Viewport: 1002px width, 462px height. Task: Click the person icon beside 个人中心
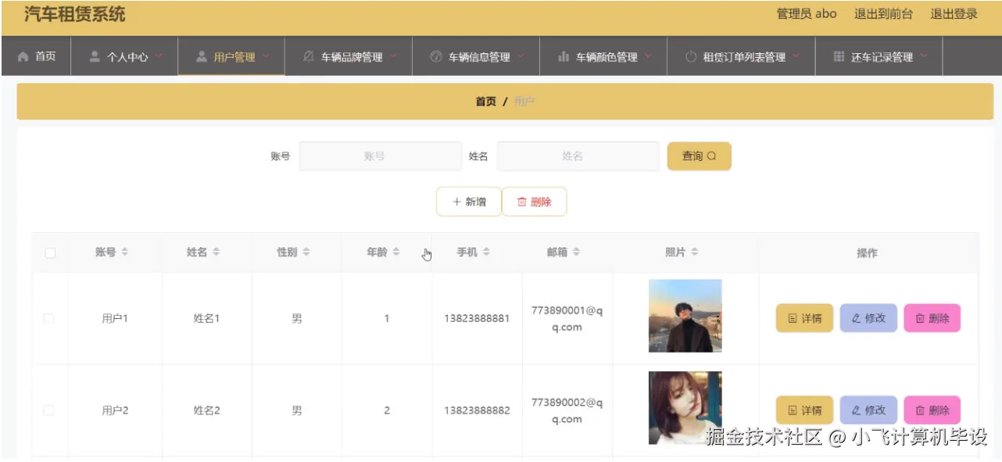pos(95,56)
